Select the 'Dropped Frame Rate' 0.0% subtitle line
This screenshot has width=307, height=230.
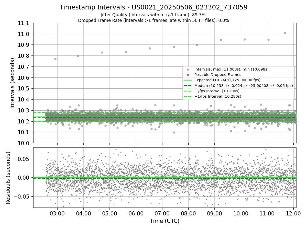pyautogui.click(x=153, y=20)
